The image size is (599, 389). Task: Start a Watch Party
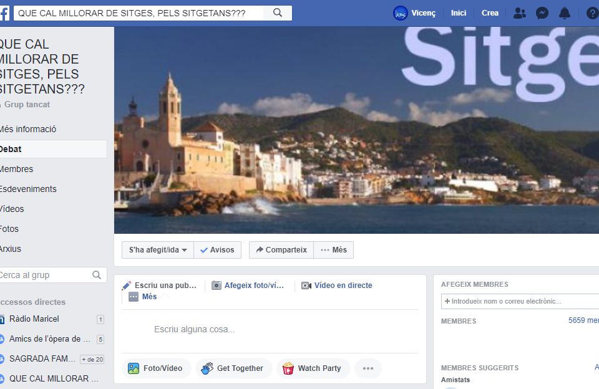pyautogui.click(x=313, y=368)
